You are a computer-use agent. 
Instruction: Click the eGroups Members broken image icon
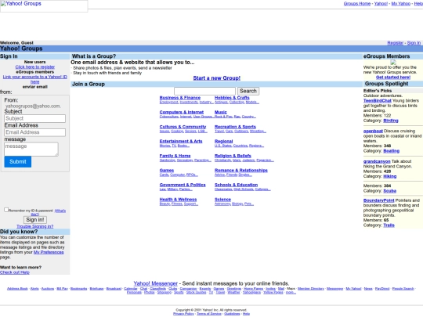pos(392,62)
